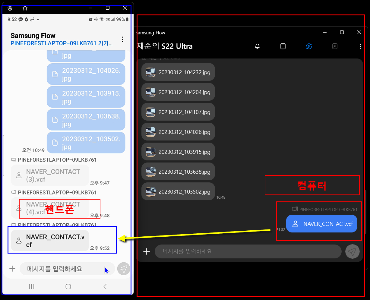Open 20230312_103502.jpg bubble on phone
The image size is (370, 300).
click(x=86, y=143)
